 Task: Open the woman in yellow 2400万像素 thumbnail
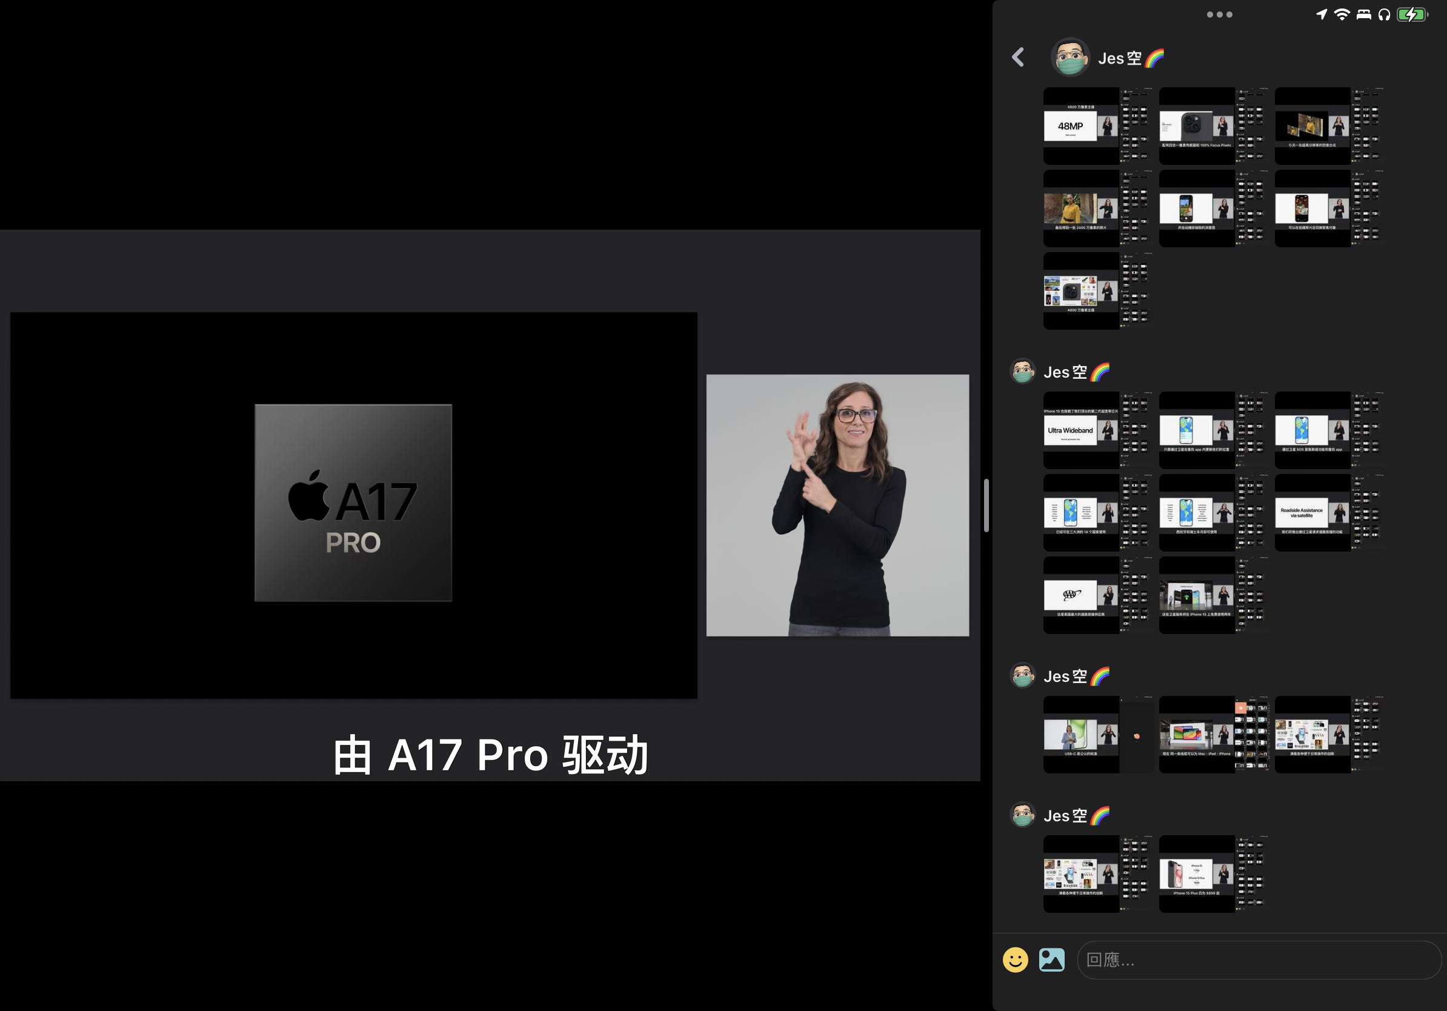pyautogui.click(x=1099, y=209)
